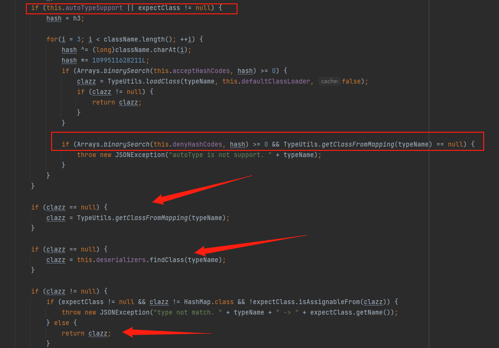This screenshot has width=499, height=348.
Task: Click the h3 variable in the hash assignment
Action: [x=76, y=19]
